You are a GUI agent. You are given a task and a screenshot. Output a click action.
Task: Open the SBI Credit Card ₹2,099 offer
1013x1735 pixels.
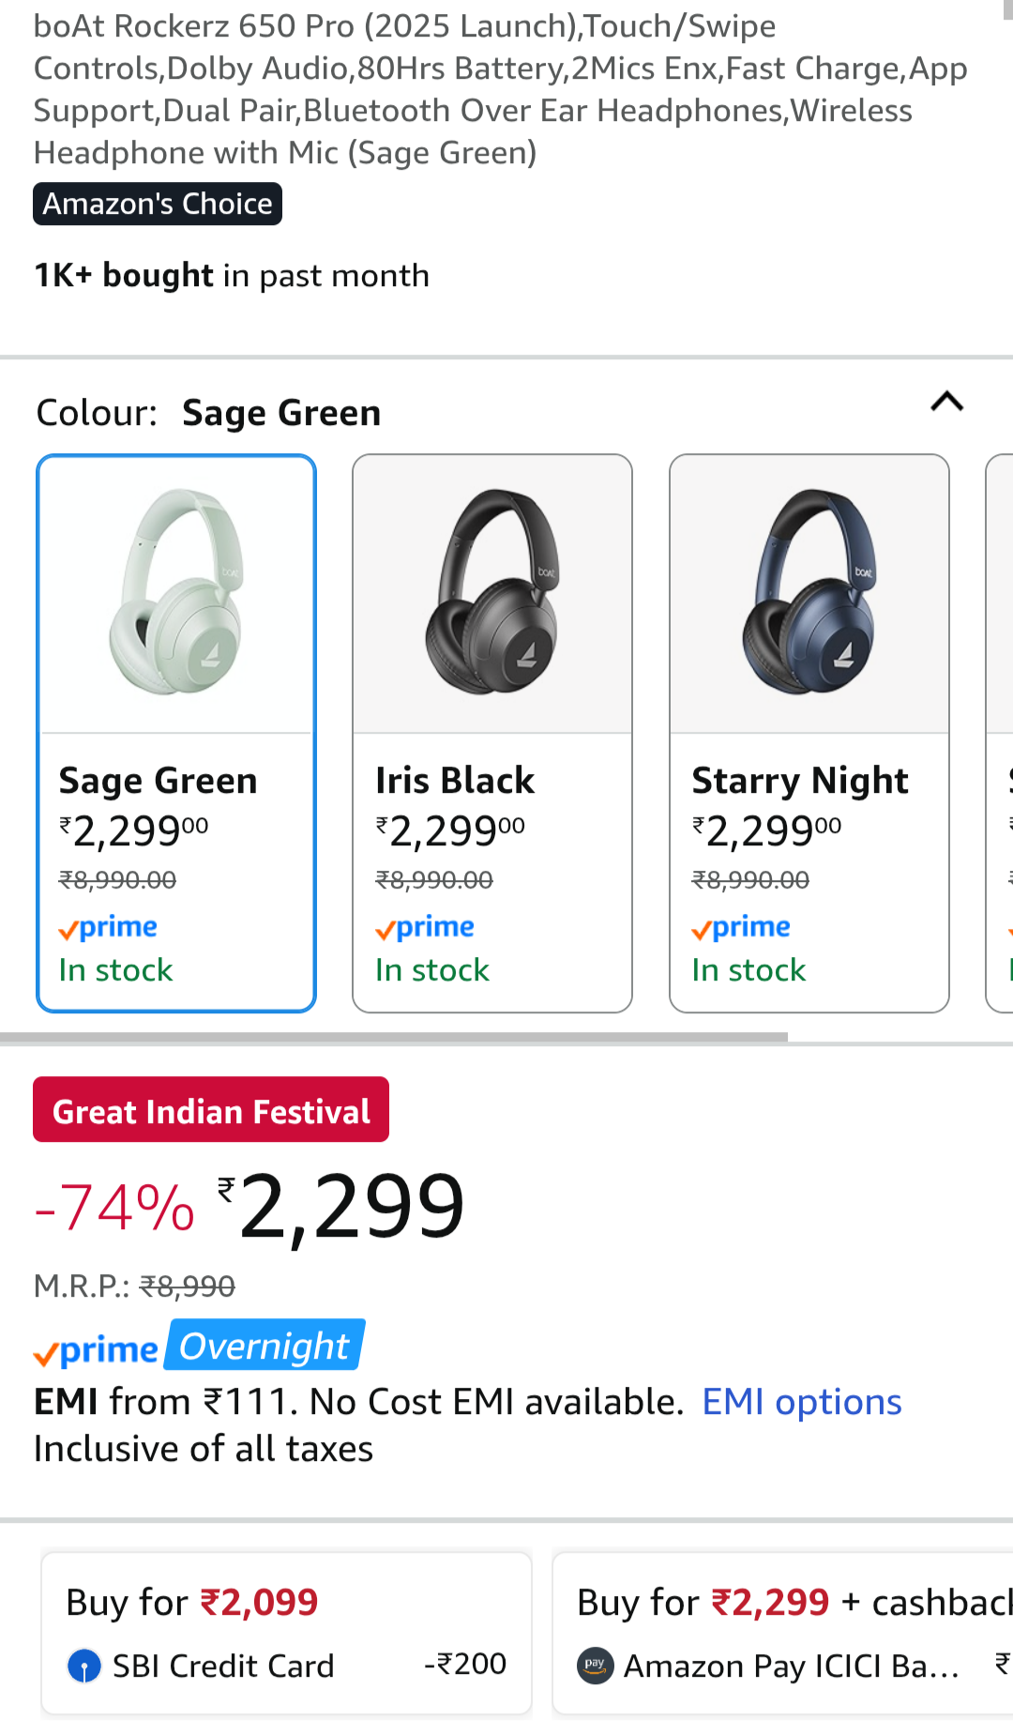pos(286,1633)
